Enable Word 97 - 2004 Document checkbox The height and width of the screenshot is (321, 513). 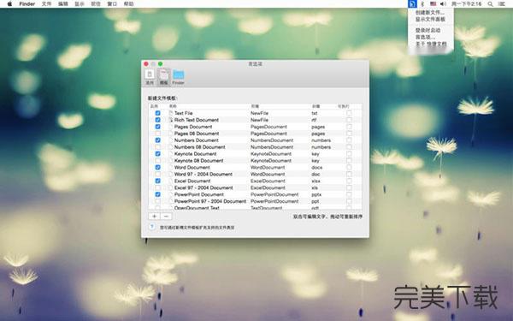coord(157,174)
